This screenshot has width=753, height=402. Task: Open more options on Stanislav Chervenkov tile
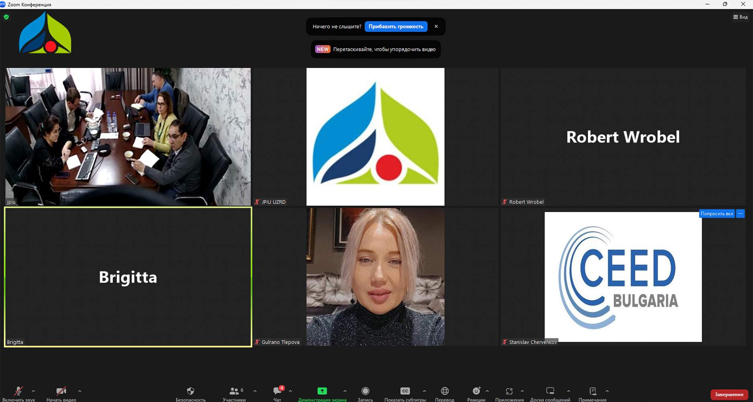[740, 213]
